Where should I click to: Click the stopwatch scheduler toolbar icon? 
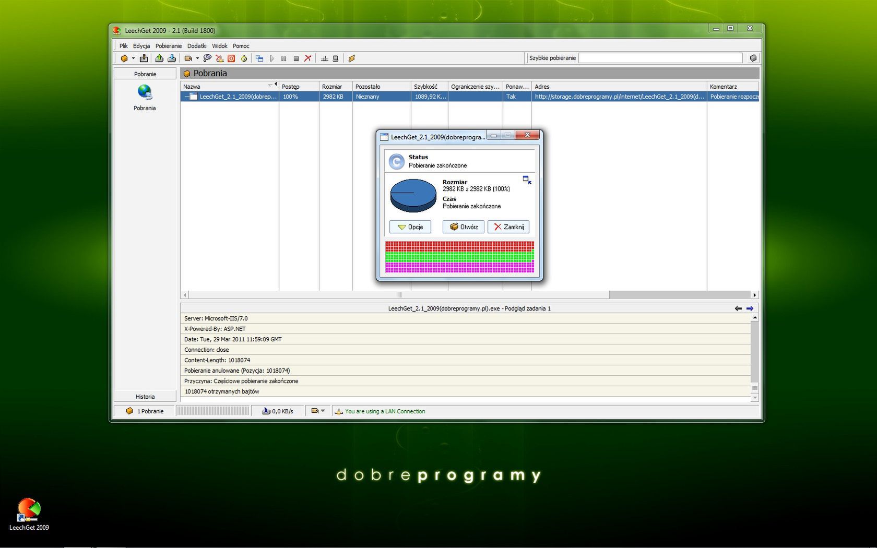click(244, 58)
